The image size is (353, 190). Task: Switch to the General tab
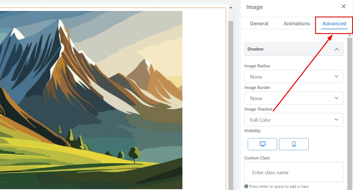(259, 24)
